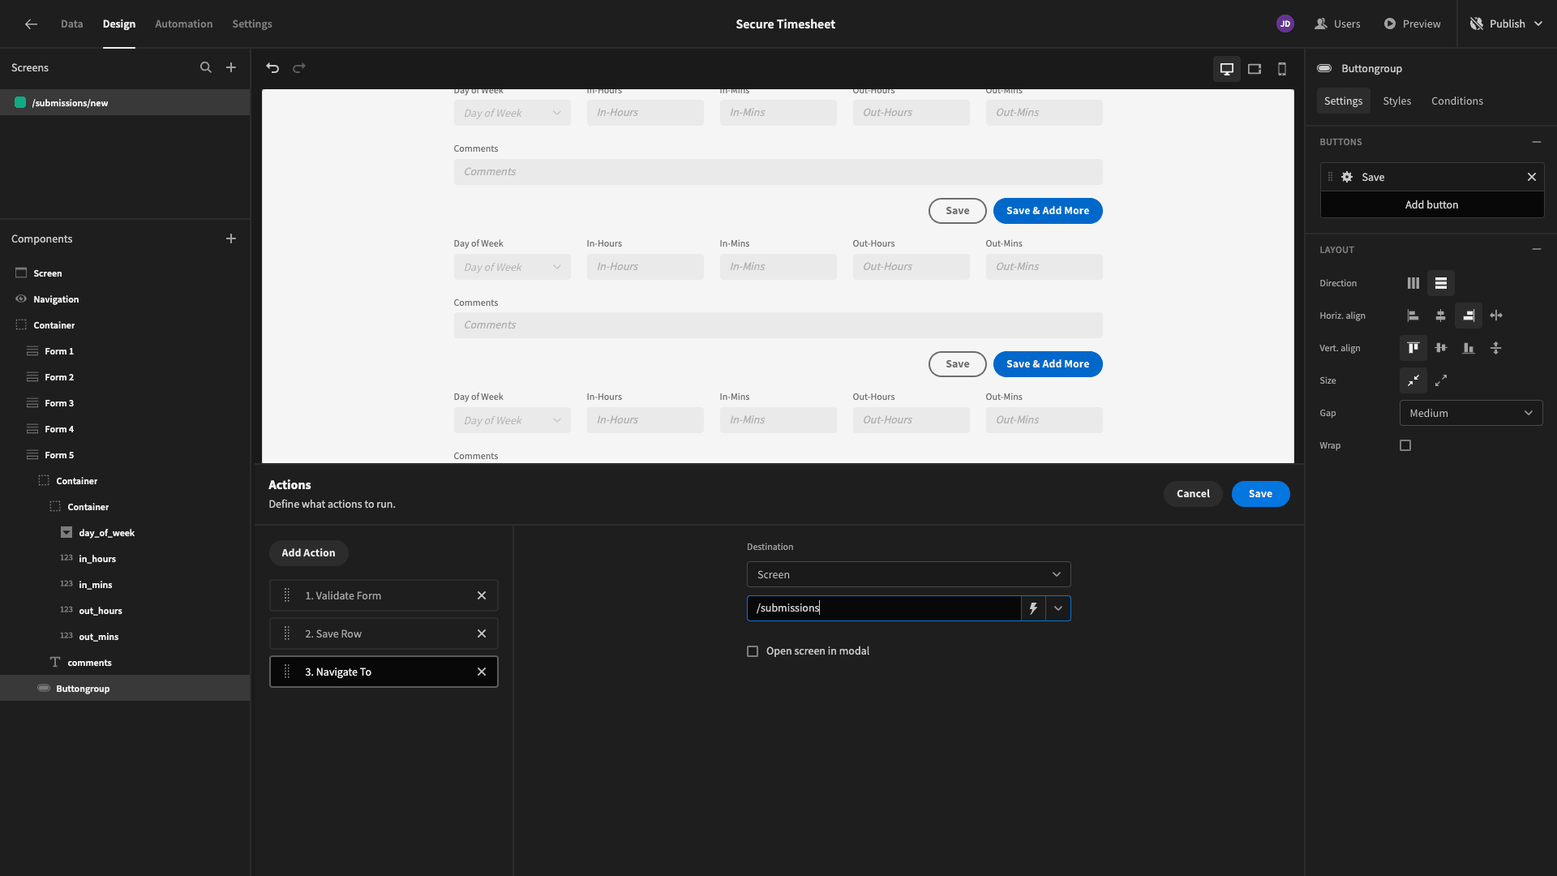The width and height of the screenshot is (1557, 876).
Task: Undo the last change
Action: tap(272, 68)
